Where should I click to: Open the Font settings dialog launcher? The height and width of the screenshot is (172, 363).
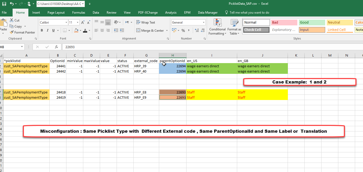click(90, 38)
